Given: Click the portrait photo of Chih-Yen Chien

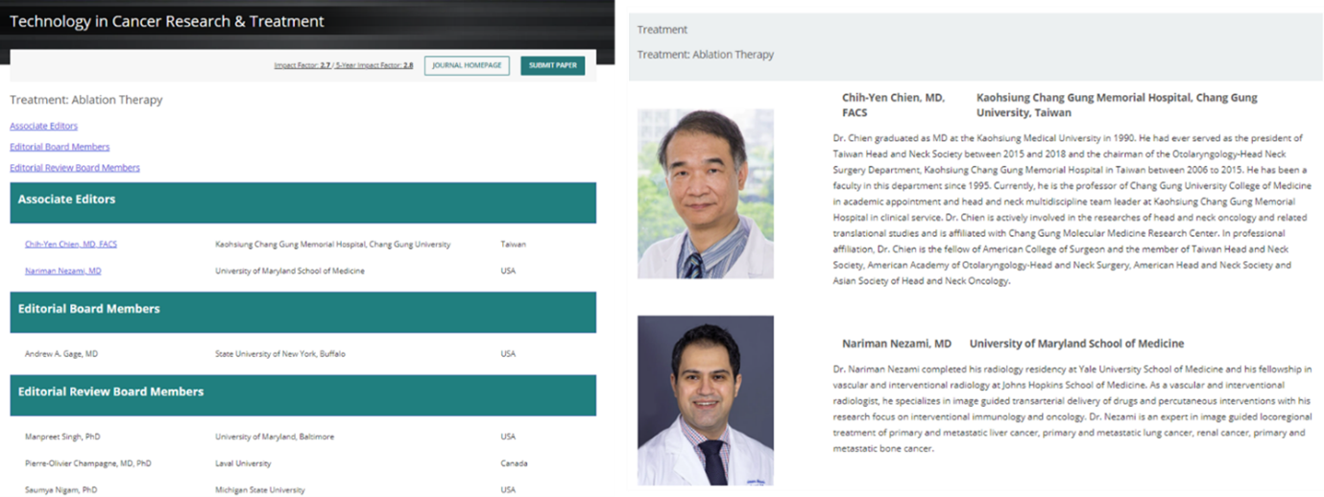Looking at the screenshot, I should coord(706,194).
